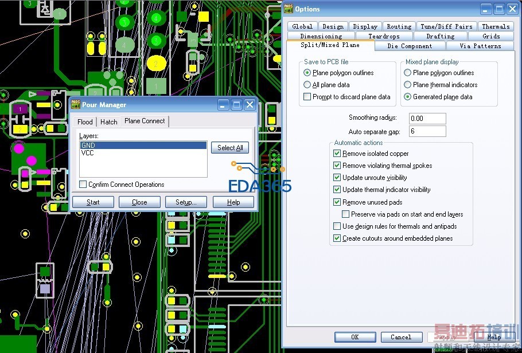Switch to the Via Patterns tab
Screen dimensions: 522x353
click(x=480, y=46)
